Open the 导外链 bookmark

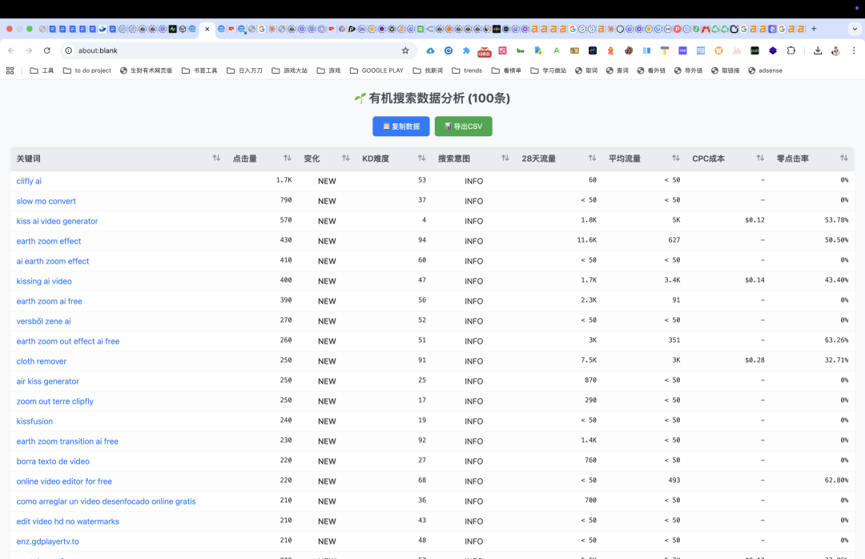click(x=688, y=70)
